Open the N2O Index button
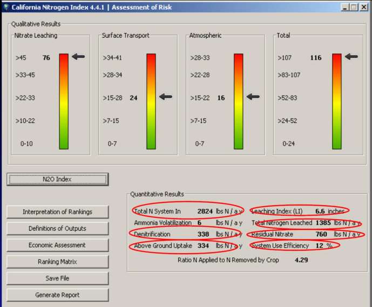 57,179
